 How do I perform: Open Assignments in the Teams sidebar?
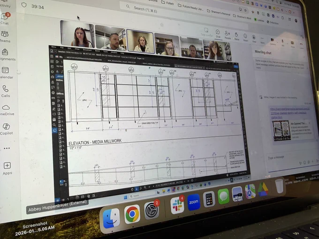pyautogui.click(x=6, y=55)
